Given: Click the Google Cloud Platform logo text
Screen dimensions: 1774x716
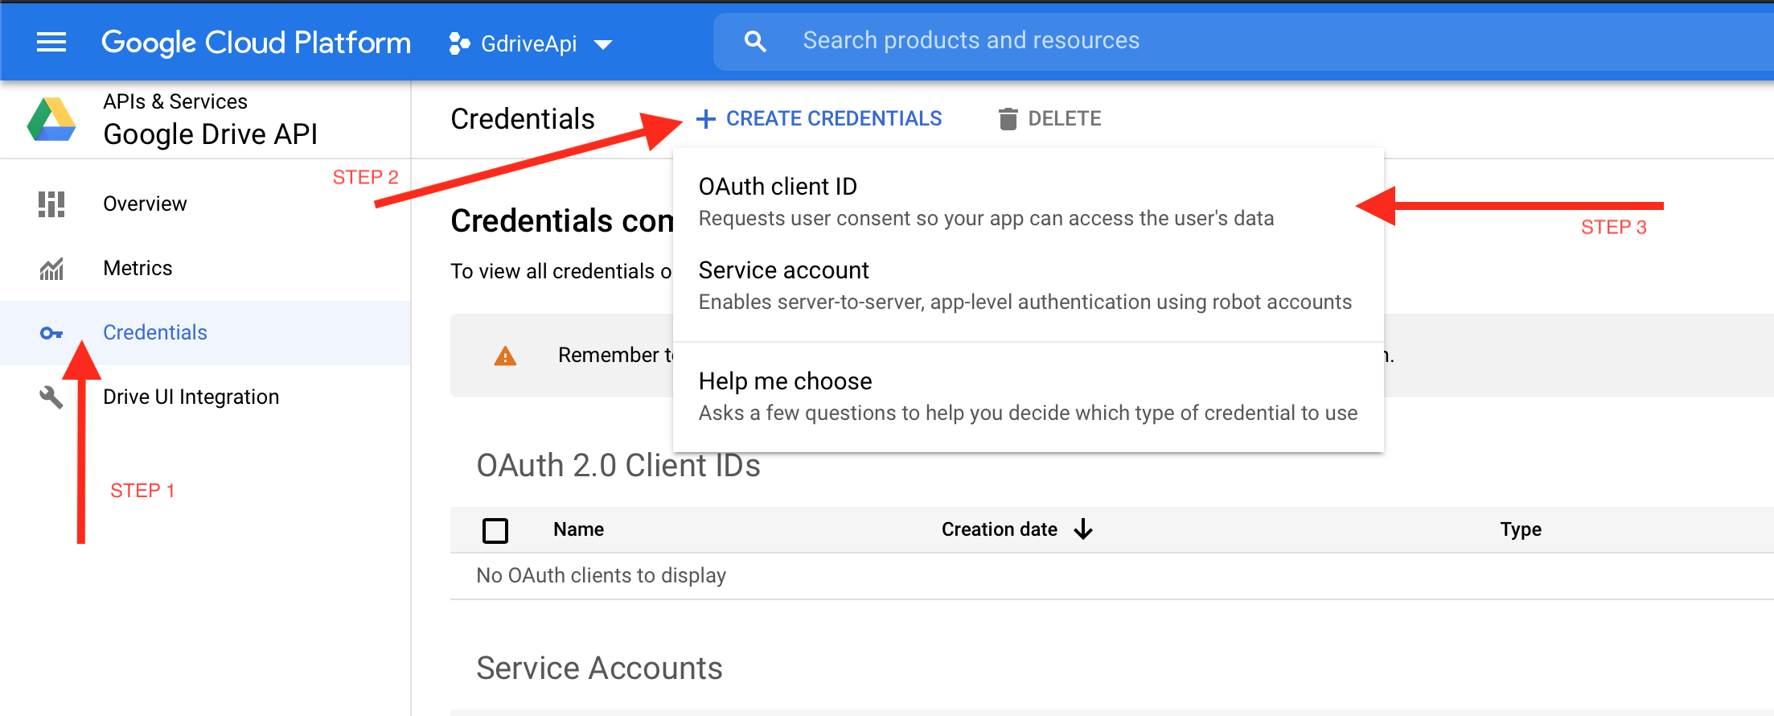Looking at the screenshot, I should tap(256, 42).
